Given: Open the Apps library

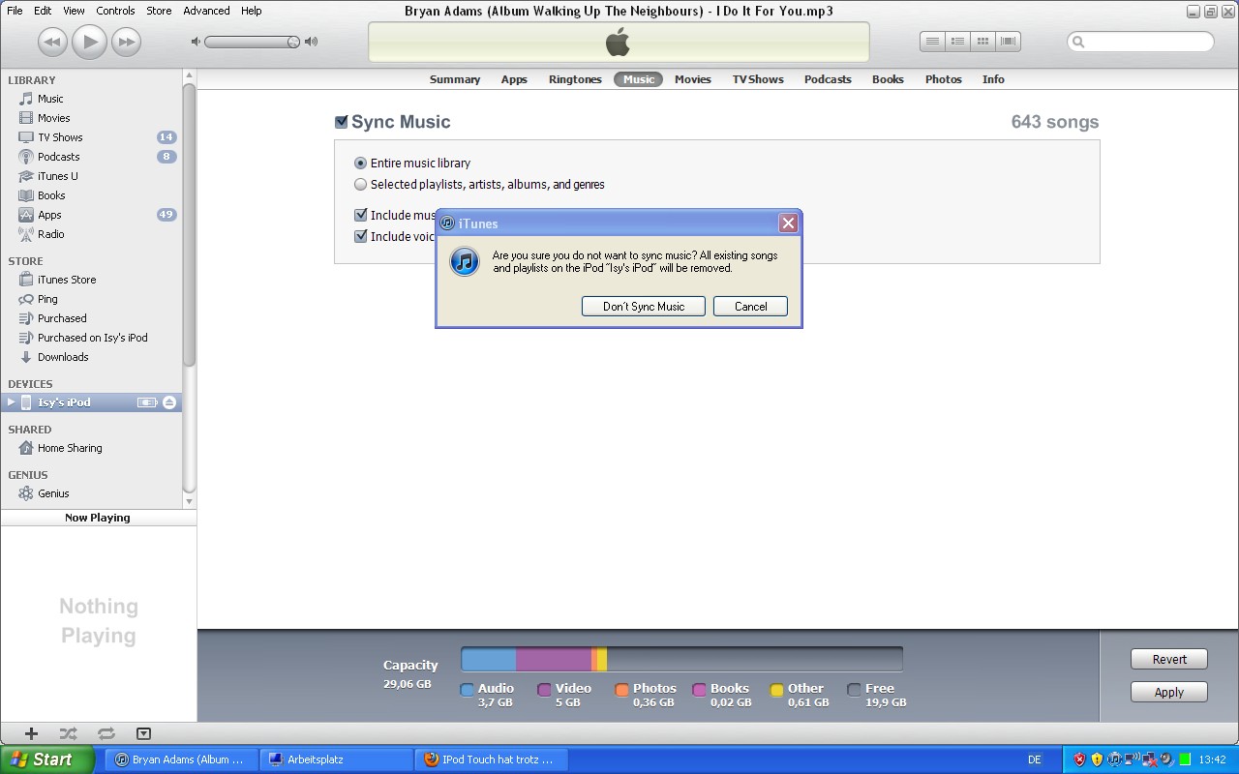Looking at the screenshot, I should (49, 215).
